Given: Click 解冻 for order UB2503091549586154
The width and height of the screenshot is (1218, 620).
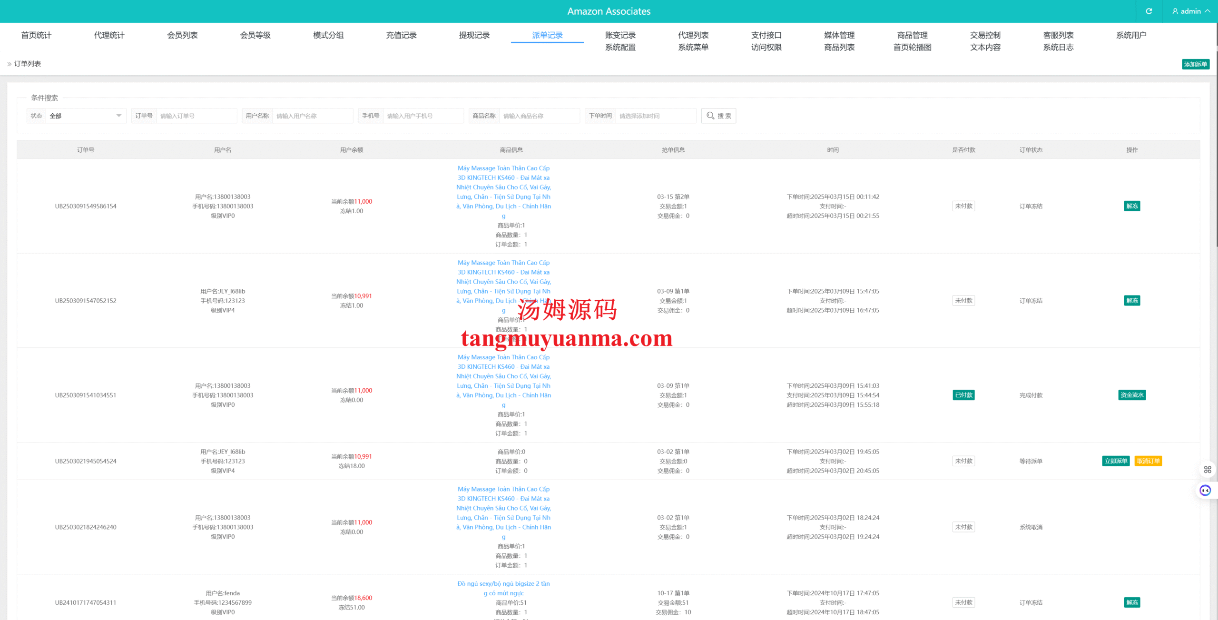Looking at the screenshot, I should (1132, 206).
